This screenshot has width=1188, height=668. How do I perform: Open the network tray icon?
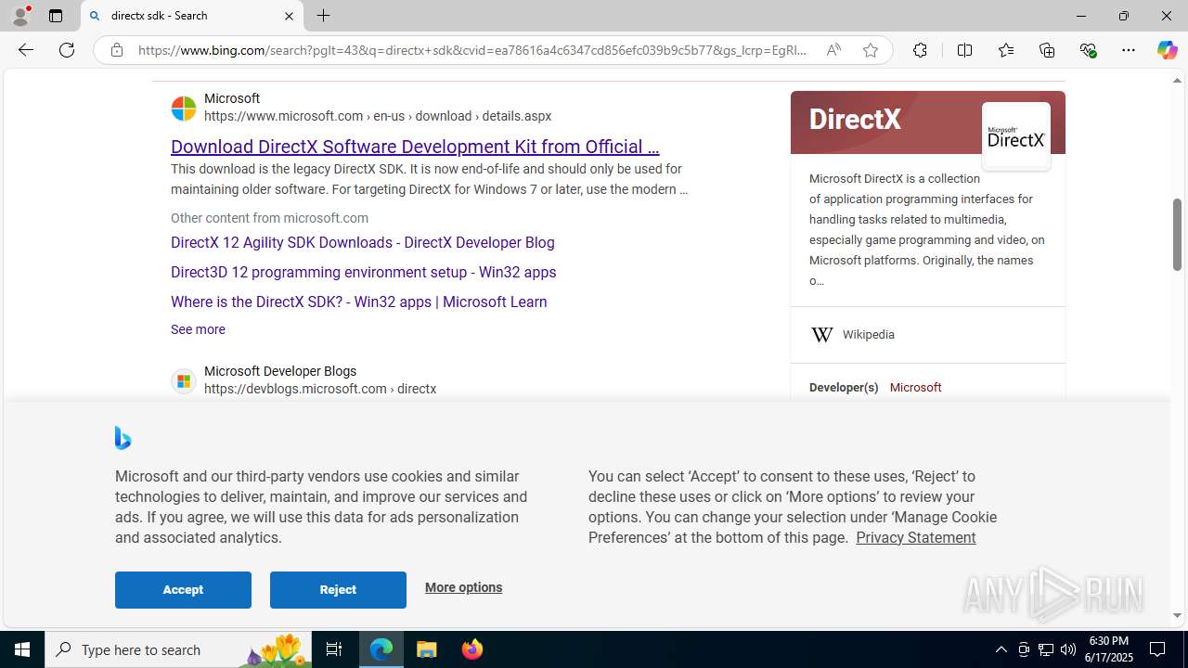click(1046, 649)
